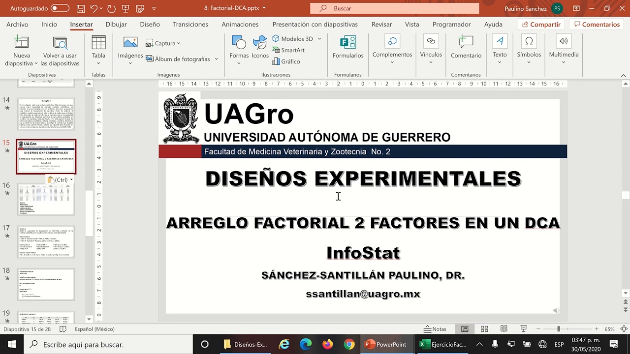Viewport: 630px width, 354px height.
Task: Open Google Chrome from the taskbar
Action: click(x=349, y=344)
